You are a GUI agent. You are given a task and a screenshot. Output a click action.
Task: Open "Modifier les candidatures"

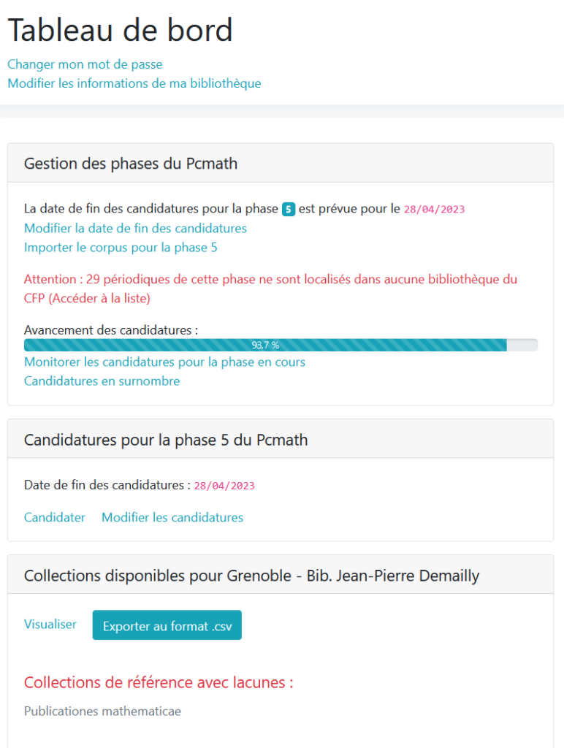172,517
